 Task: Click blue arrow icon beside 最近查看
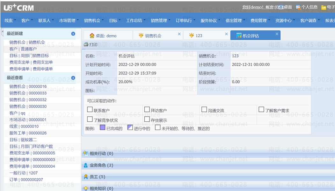coord(73,78)
